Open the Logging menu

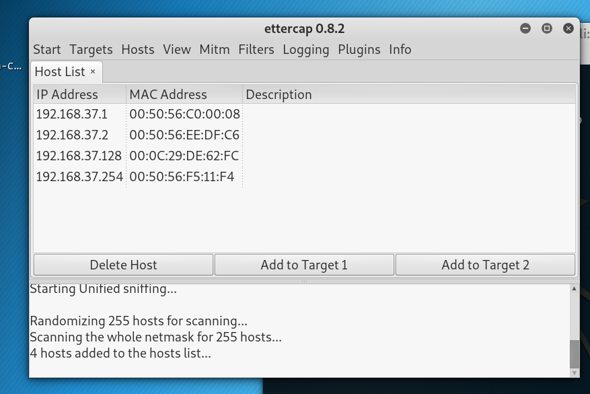point(306,49)
